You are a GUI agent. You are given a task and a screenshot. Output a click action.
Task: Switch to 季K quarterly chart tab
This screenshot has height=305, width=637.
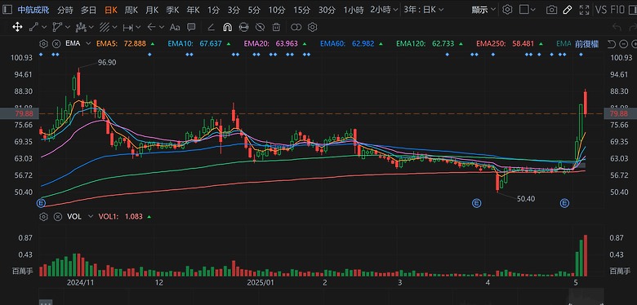(172, 10)
